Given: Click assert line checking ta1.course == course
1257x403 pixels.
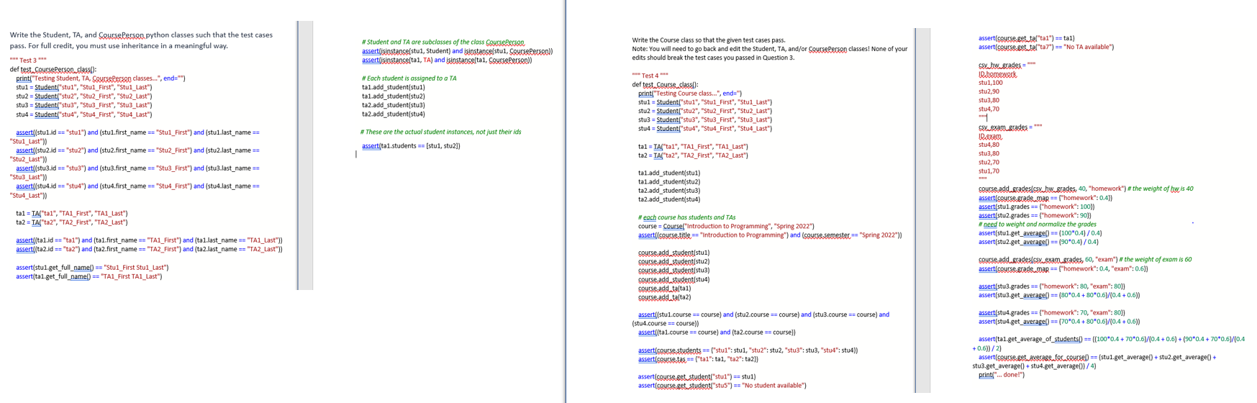Looking at the screenshot, I should tap(717, 332).
